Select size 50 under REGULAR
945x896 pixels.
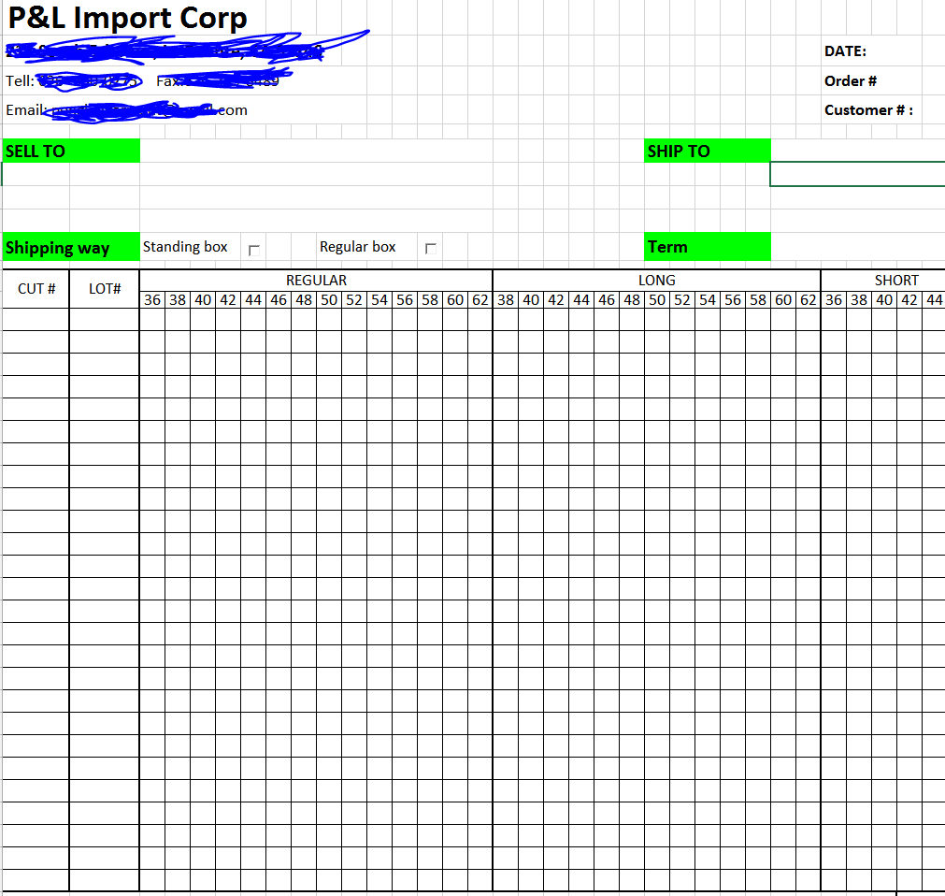pyautogui.click(x=329, y=299)
